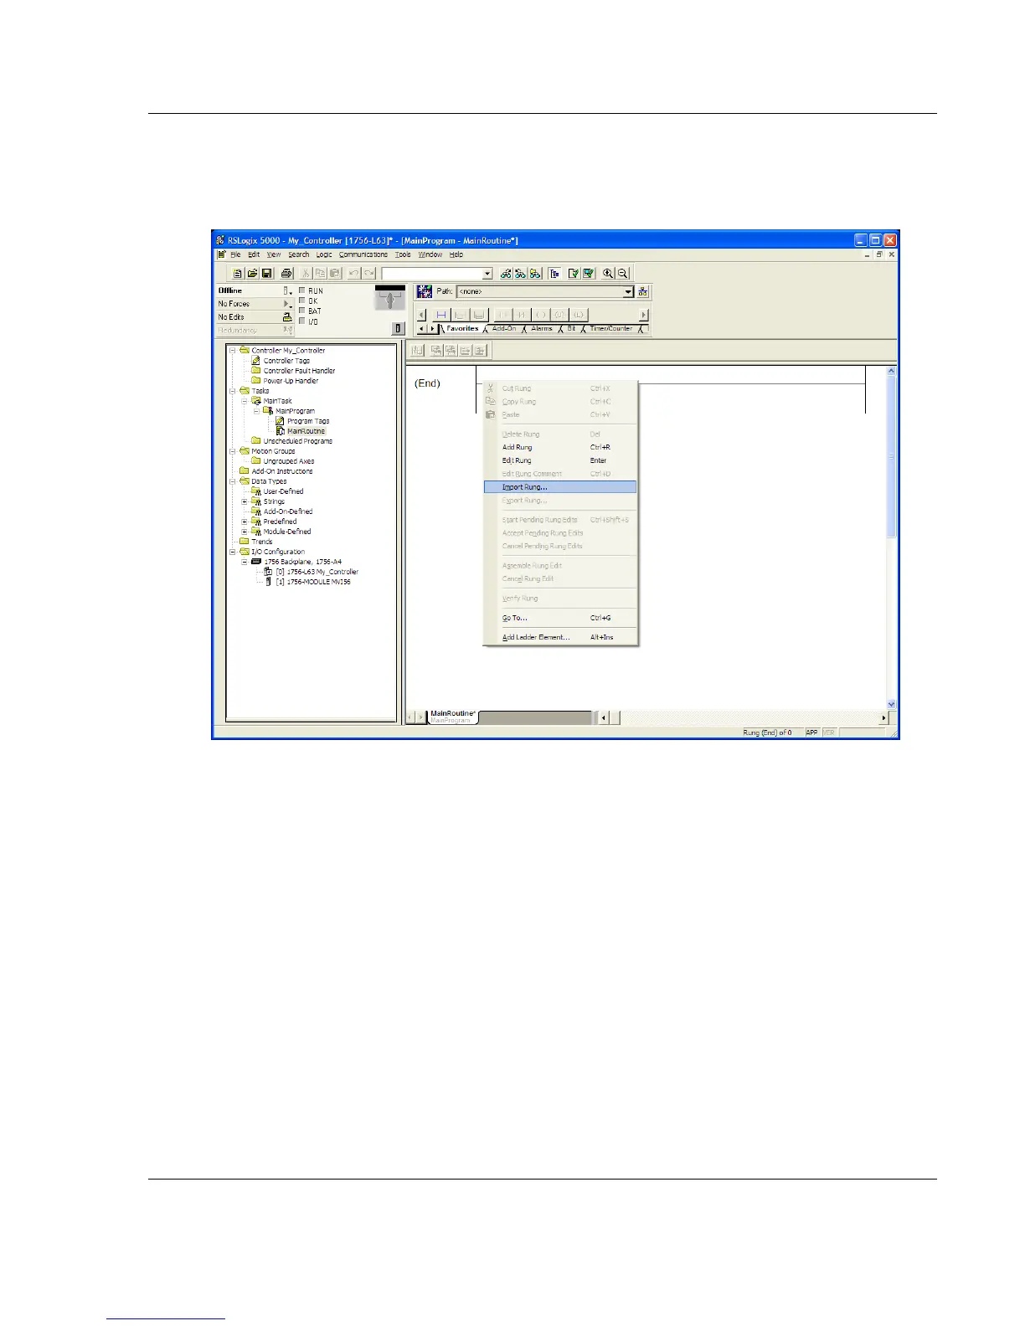Viewport: 1025px width, 1326px height.
Task: Collapse the Controller My_Controller tree node
Action: click(x=234, y=351)
